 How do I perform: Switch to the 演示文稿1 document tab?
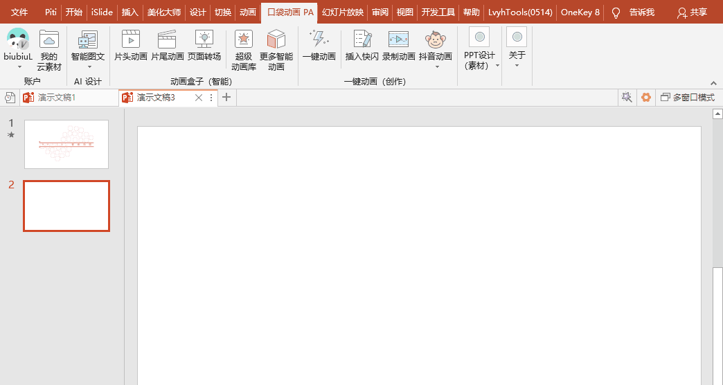pyautogui.click(x=69, y=98)
